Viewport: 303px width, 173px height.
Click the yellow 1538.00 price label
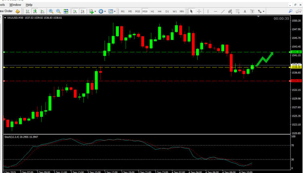point(296,67)
